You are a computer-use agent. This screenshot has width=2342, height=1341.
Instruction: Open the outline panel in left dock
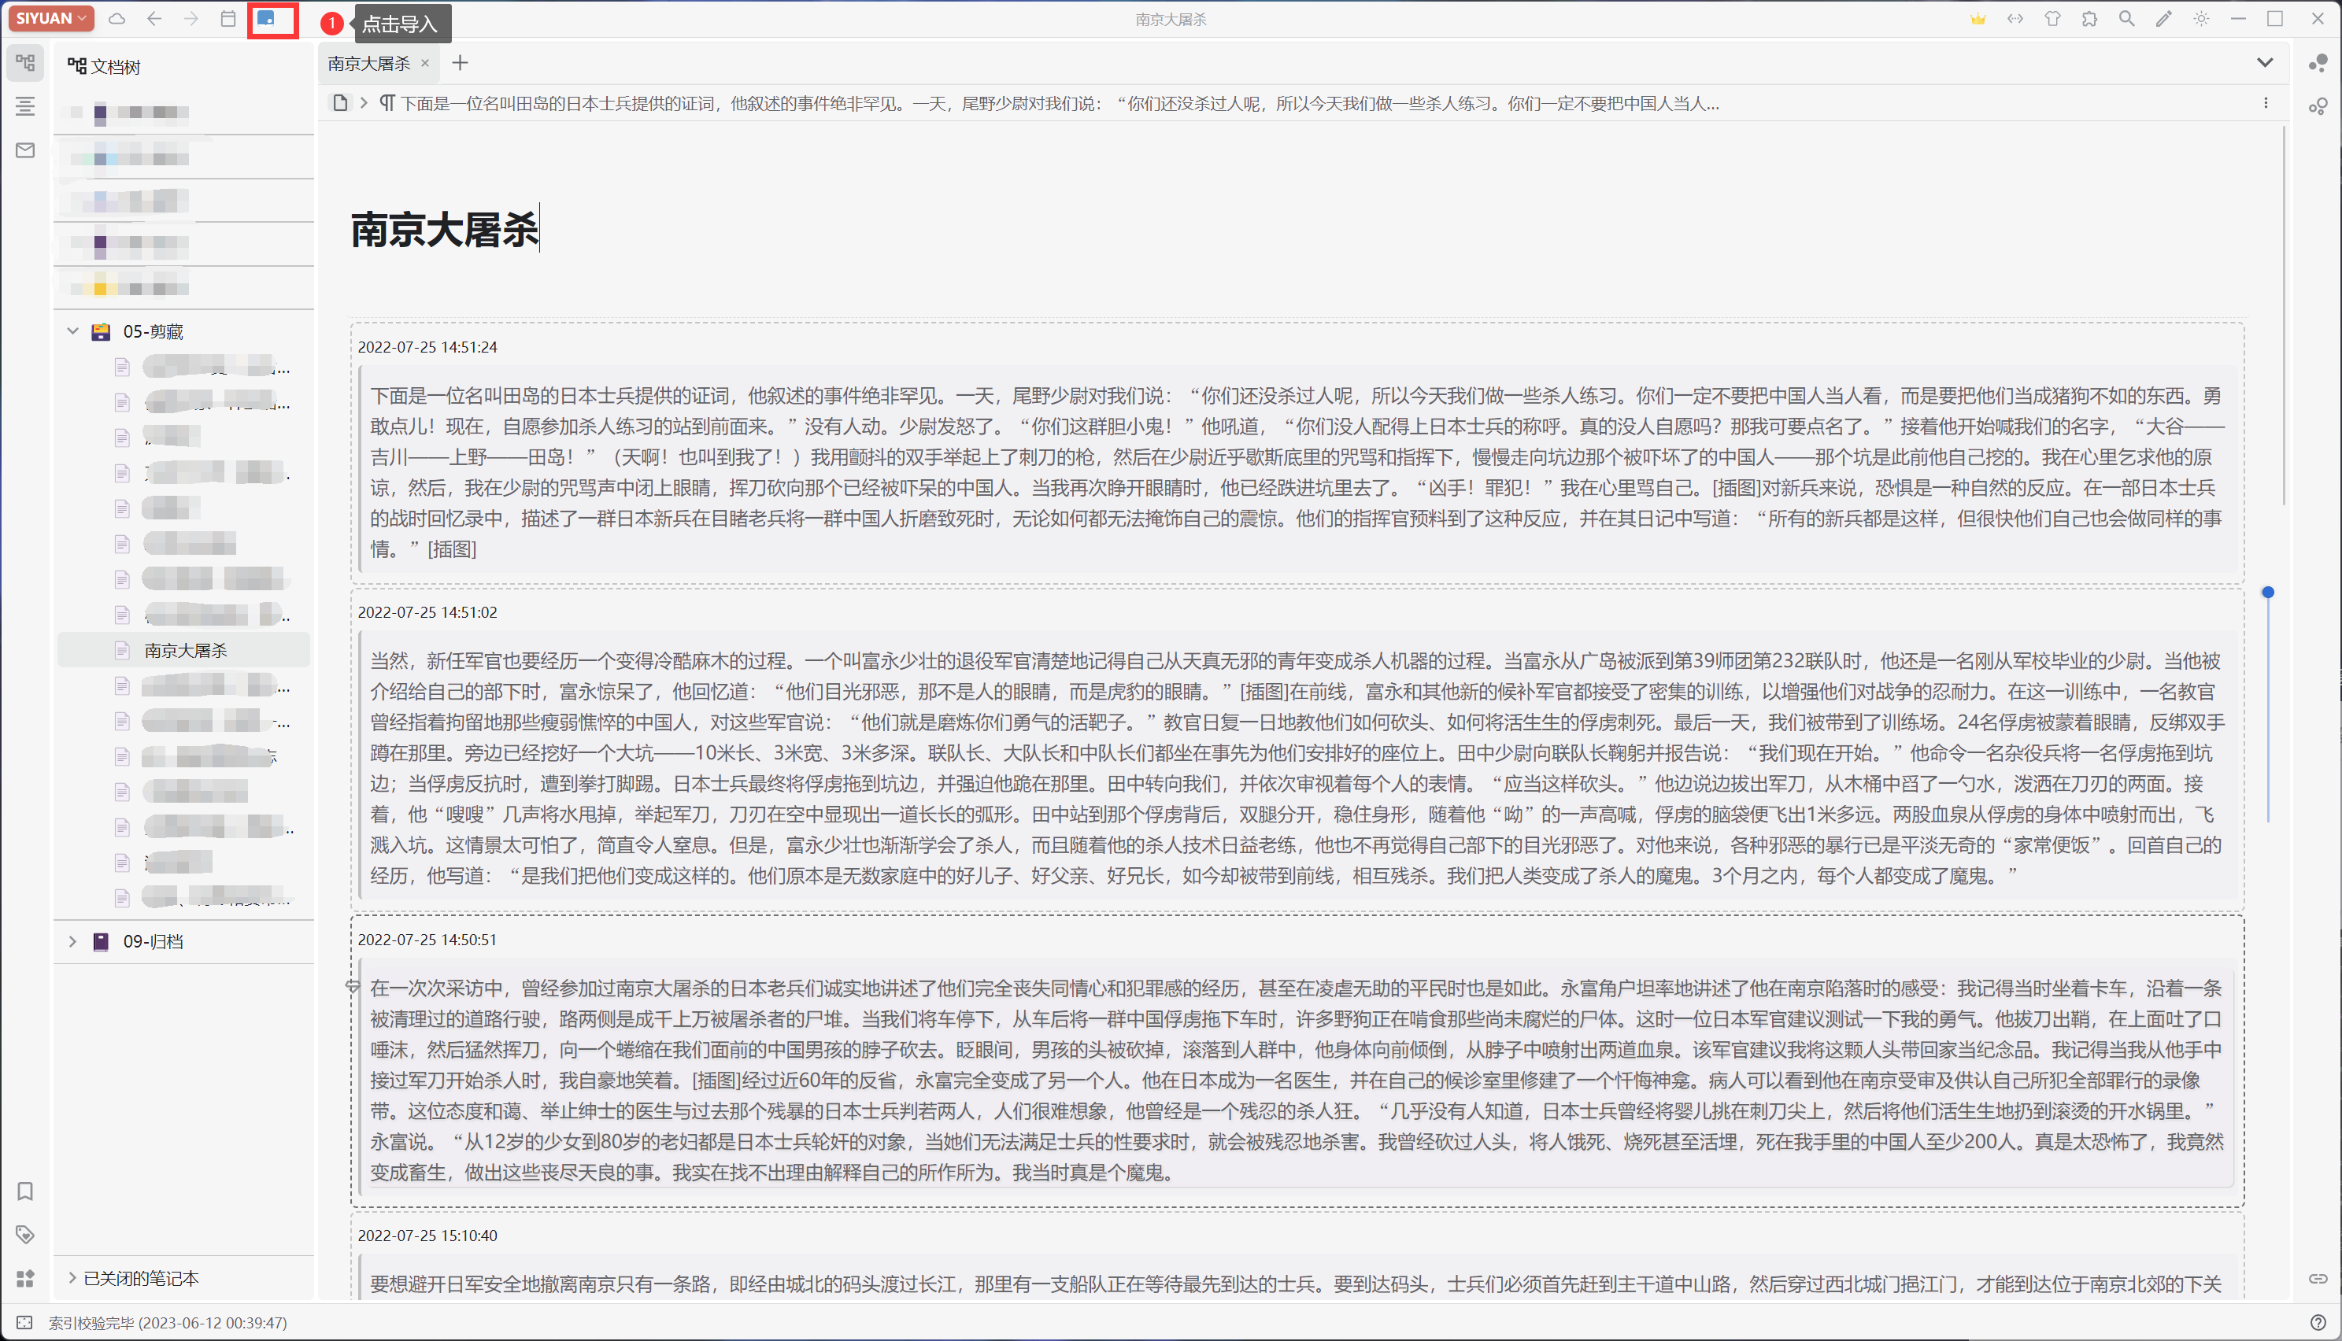[25, 107]
